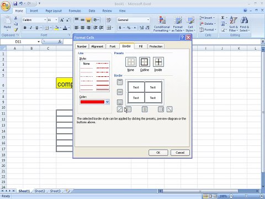The image size is (265, 199).
Task: Switch to the Page Layout ribbon tab
Action: click(x=54, y=11)
